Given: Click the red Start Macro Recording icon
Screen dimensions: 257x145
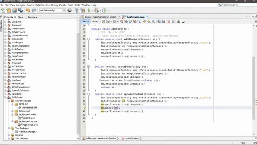Looking at the screenshot, I should coord(169,21).
